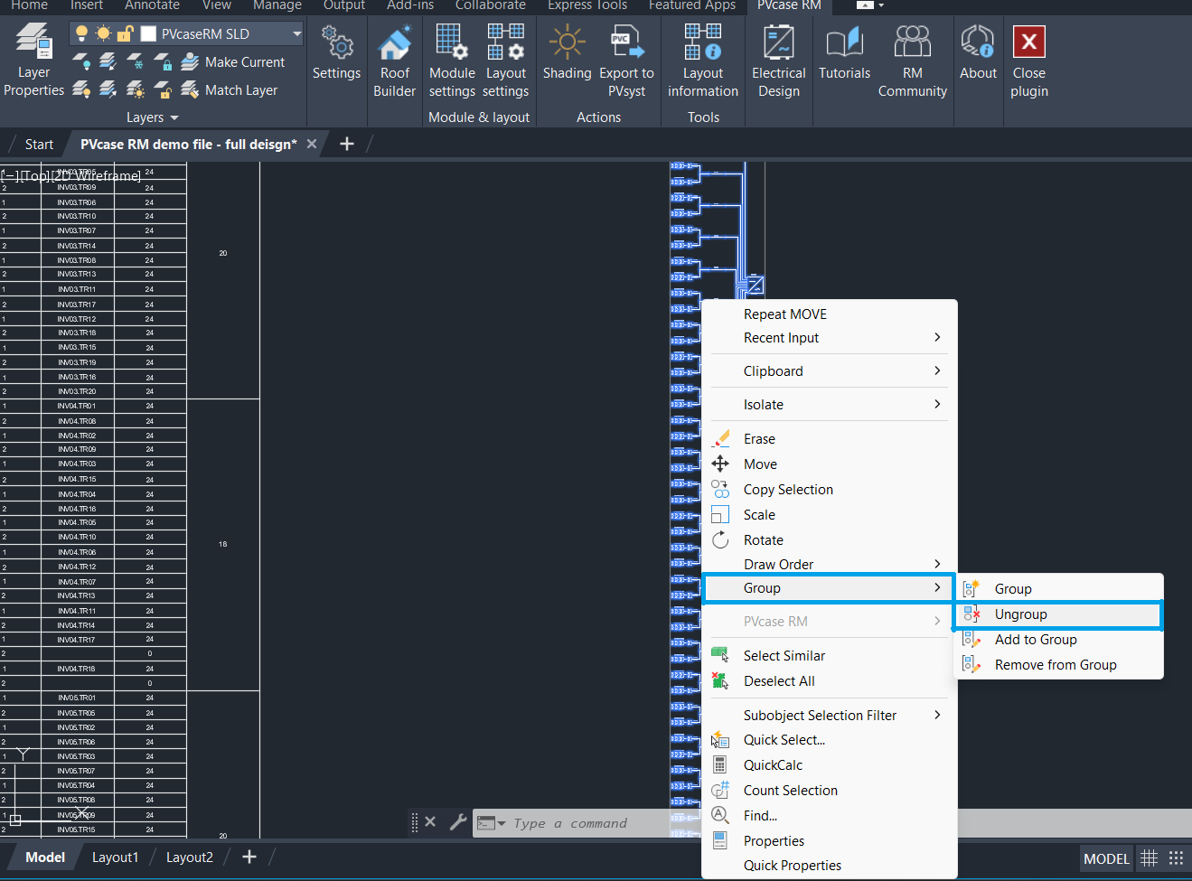Viewport: 1192px width, 881px height.
Task: Choose Select Similar
Action: pyautogui.click(x=829, y=655)
